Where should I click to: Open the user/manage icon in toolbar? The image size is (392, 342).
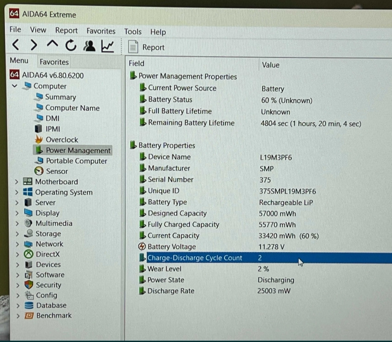(89, 45)
